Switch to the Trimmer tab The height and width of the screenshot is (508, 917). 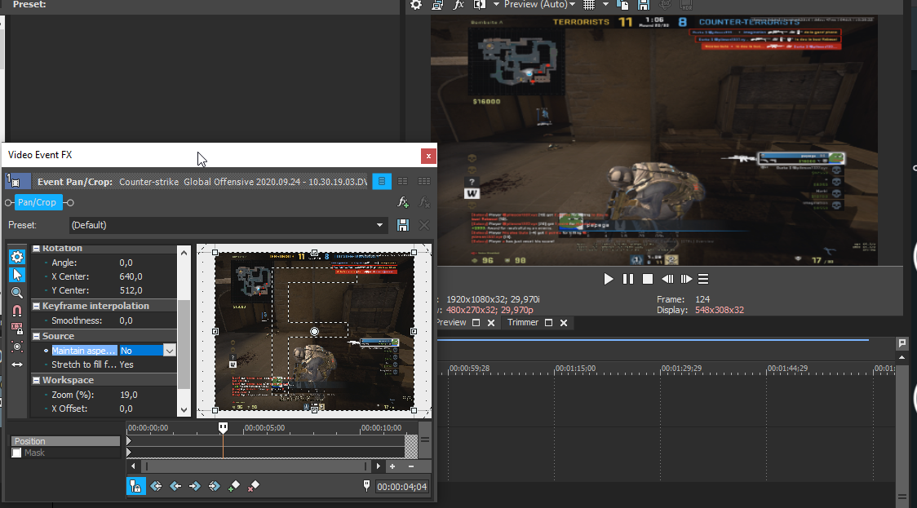point(523,323)
